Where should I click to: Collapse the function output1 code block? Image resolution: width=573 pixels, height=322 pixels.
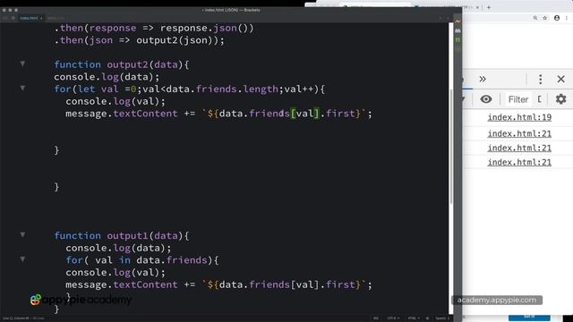22,234
